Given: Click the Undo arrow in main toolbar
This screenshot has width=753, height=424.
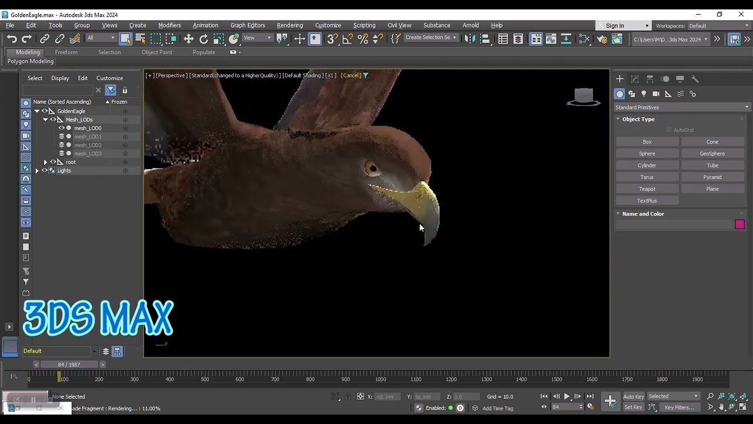Looking at the screenshot, I should (12, 39).
